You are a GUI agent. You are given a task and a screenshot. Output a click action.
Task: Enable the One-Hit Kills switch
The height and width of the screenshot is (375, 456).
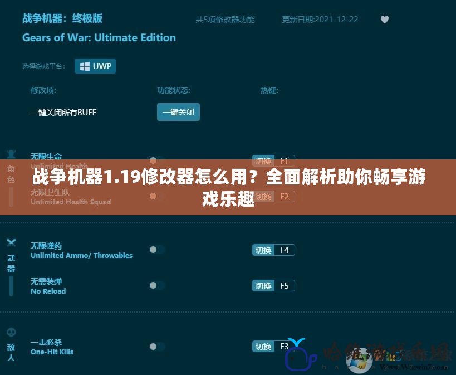coord(157,347)
